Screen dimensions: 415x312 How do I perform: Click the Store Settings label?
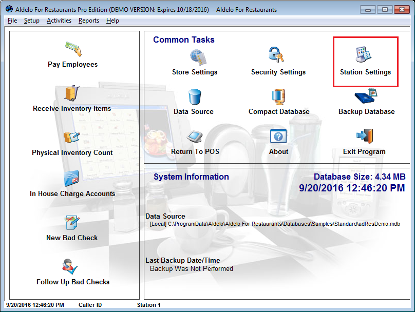(x=195, y=72)
